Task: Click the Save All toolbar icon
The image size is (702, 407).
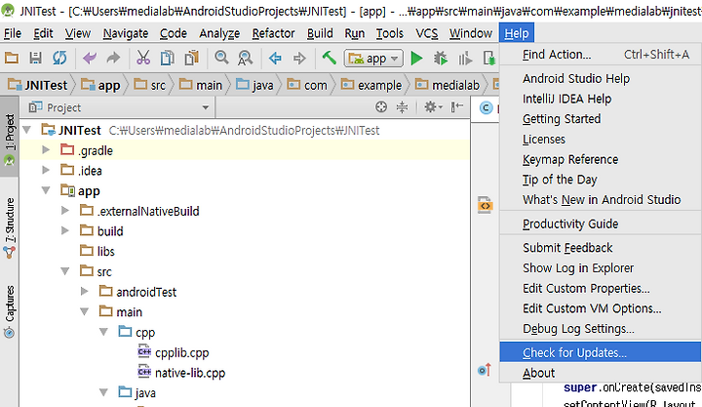Action: (x=35, y=58)
